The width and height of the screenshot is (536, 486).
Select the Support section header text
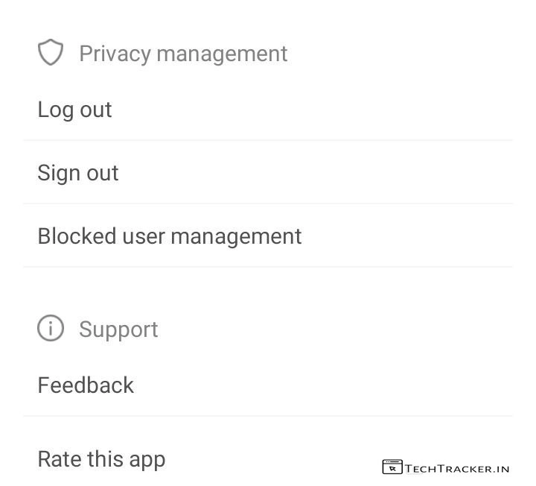coord(118,329)
